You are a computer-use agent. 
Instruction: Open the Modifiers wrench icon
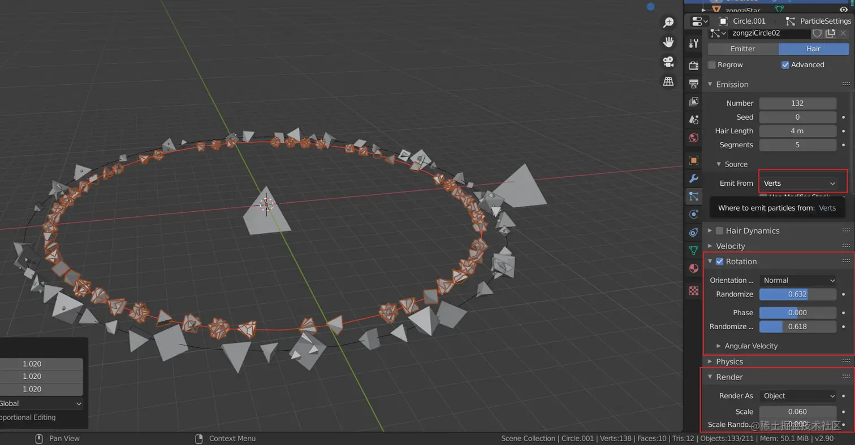694,178
